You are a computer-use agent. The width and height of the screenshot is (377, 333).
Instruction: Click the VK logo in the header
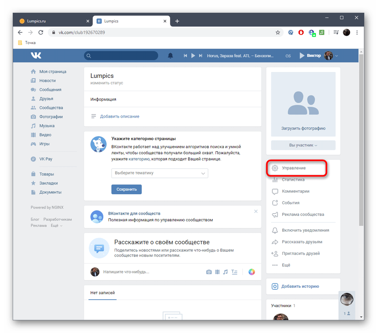coord(36,55)
